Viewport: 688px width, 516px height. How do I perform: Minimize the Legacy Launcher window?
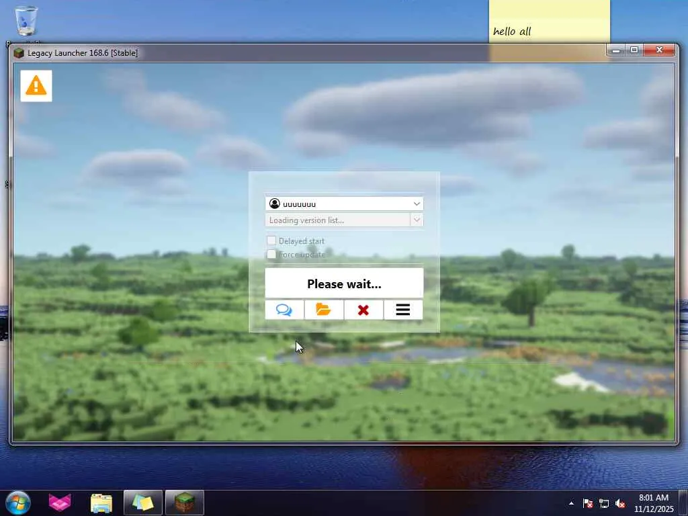click(615, 50)
